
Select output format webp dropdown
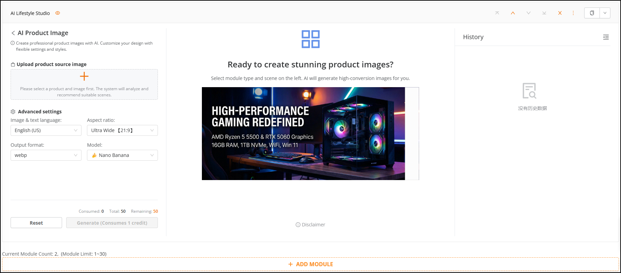46,155
